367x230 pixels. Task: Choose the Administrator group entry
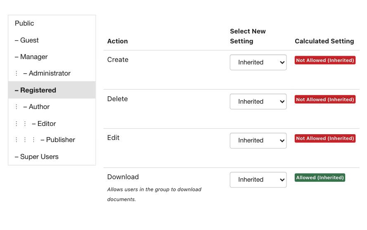(x=52, y=74)
